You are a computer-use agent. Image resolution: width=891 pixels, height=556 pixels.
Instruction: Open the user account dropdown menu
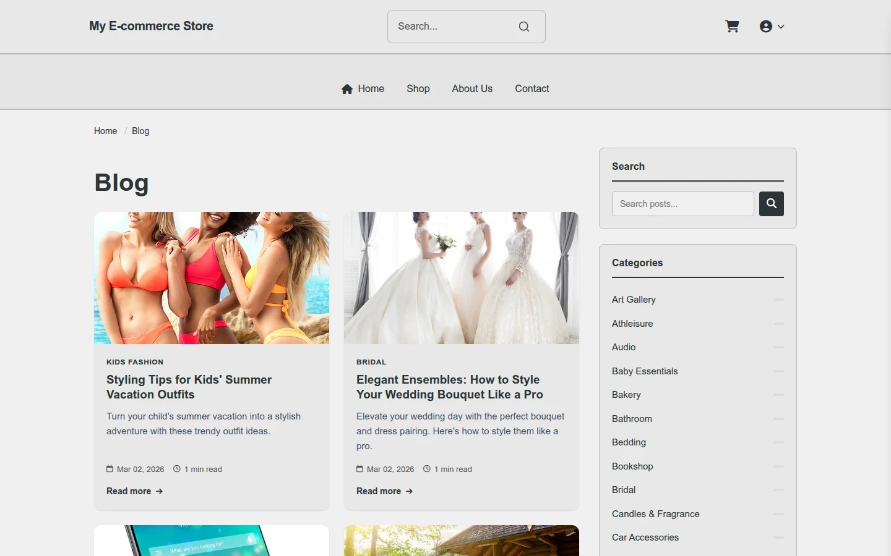pos(772,27)
